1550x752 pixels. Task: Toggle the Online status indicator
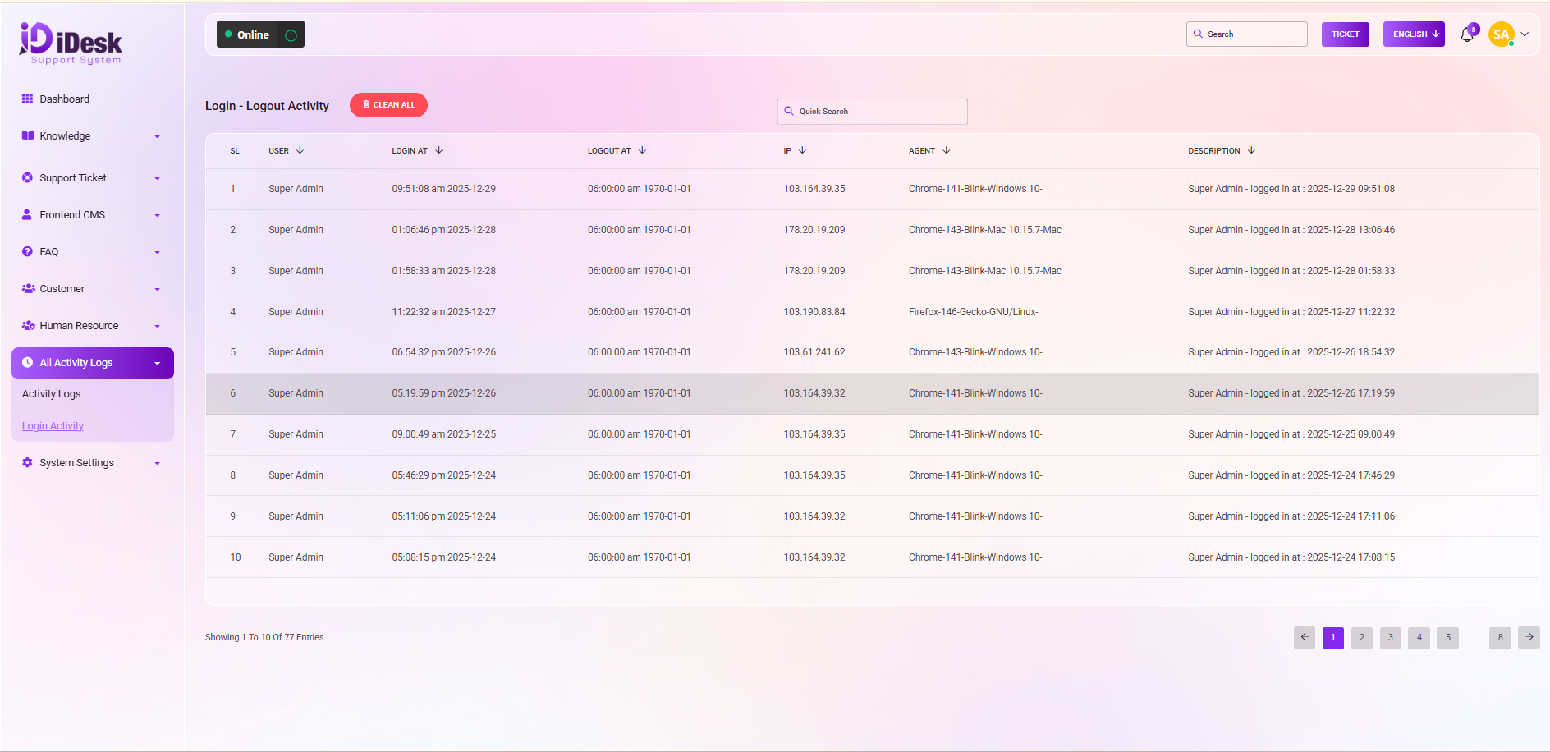(247, 34)
